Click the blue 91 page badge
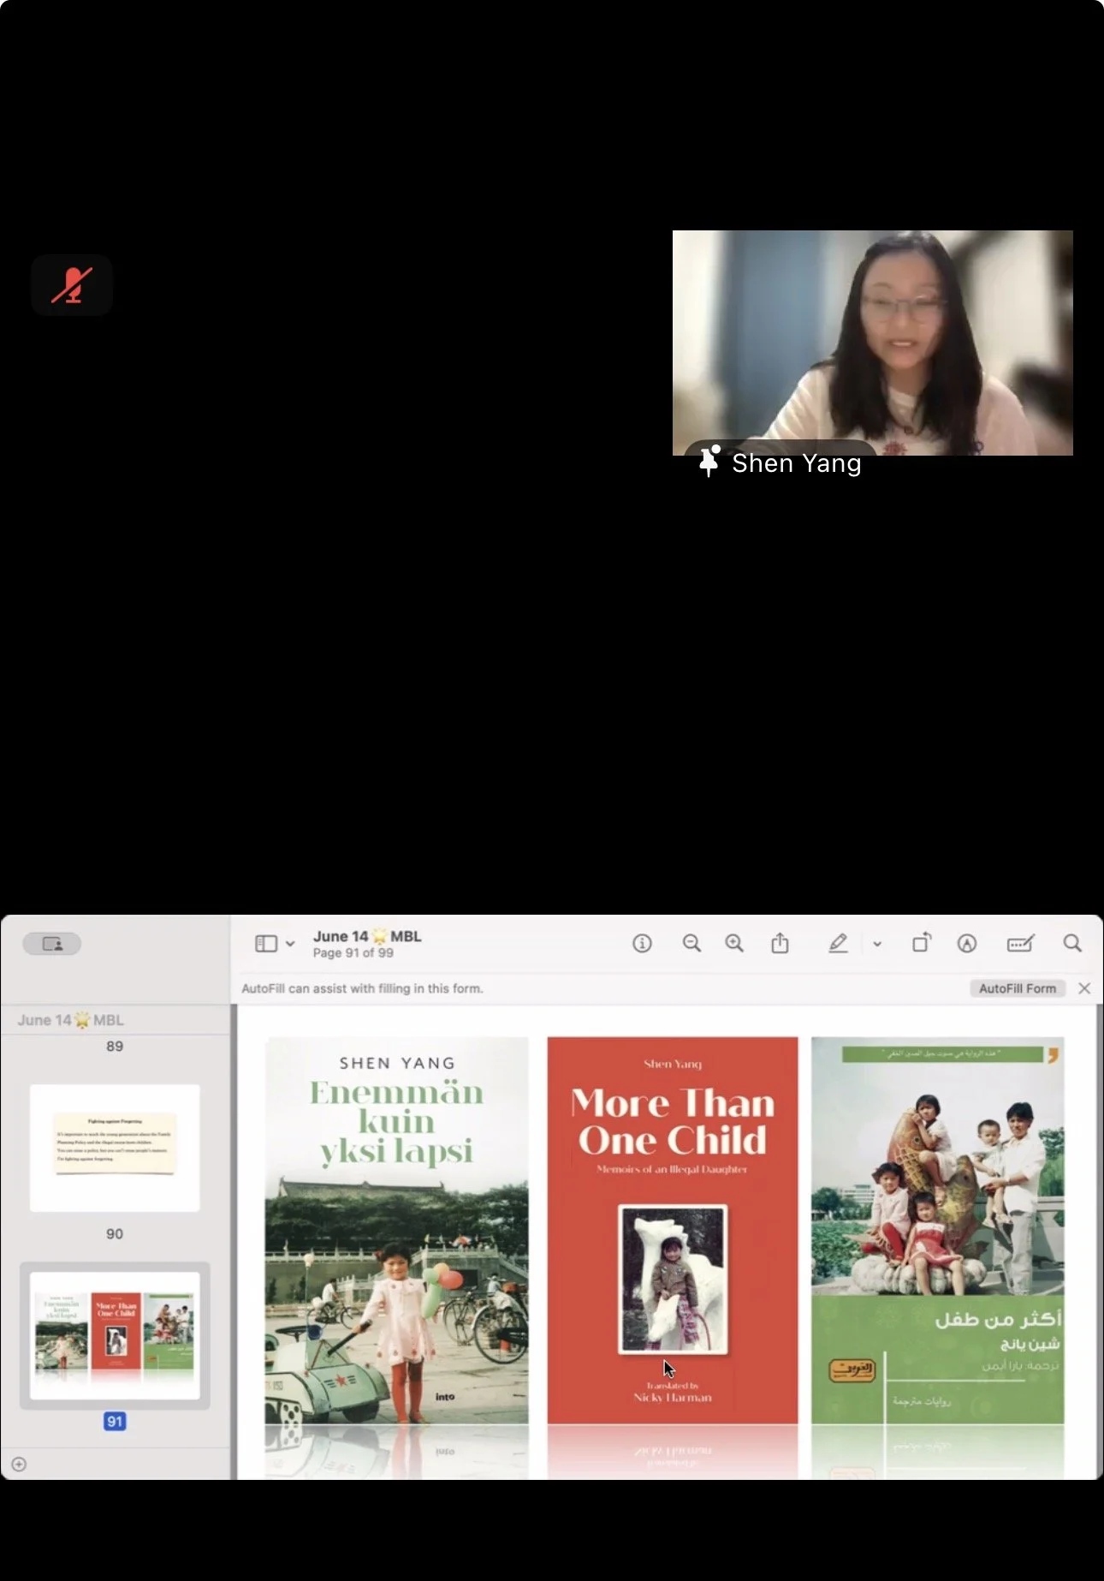Screen dimensions: 1104x1581 (x=115, y=1422)
